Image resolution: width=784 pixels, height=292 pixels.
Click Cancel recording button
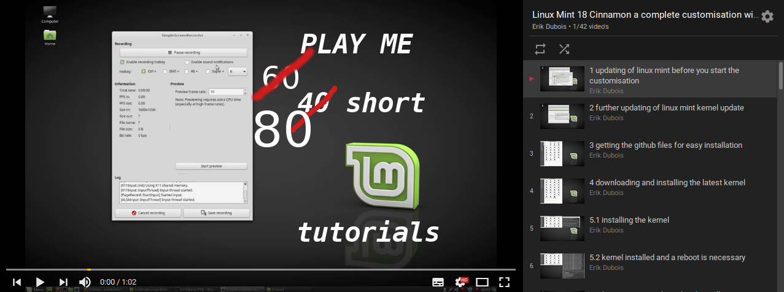pos(149,213)
